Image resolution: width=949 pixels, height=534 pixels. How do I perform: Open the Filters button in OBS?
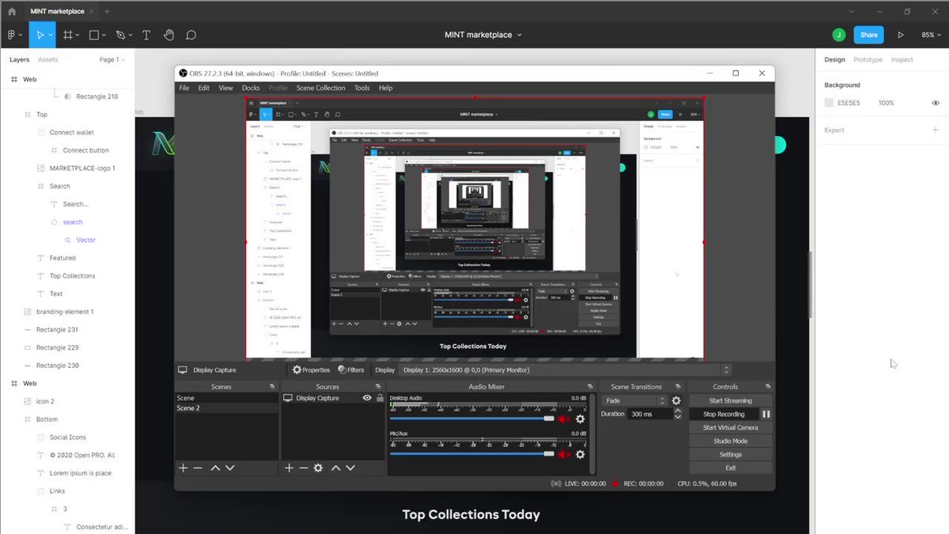coord(351,369)
